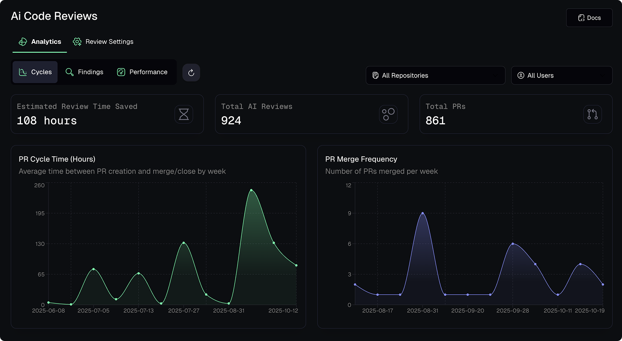Viewport: 622px width, 341px height.
Task: Click the repository icon in All Repositories filter
Action: point(376,75)
